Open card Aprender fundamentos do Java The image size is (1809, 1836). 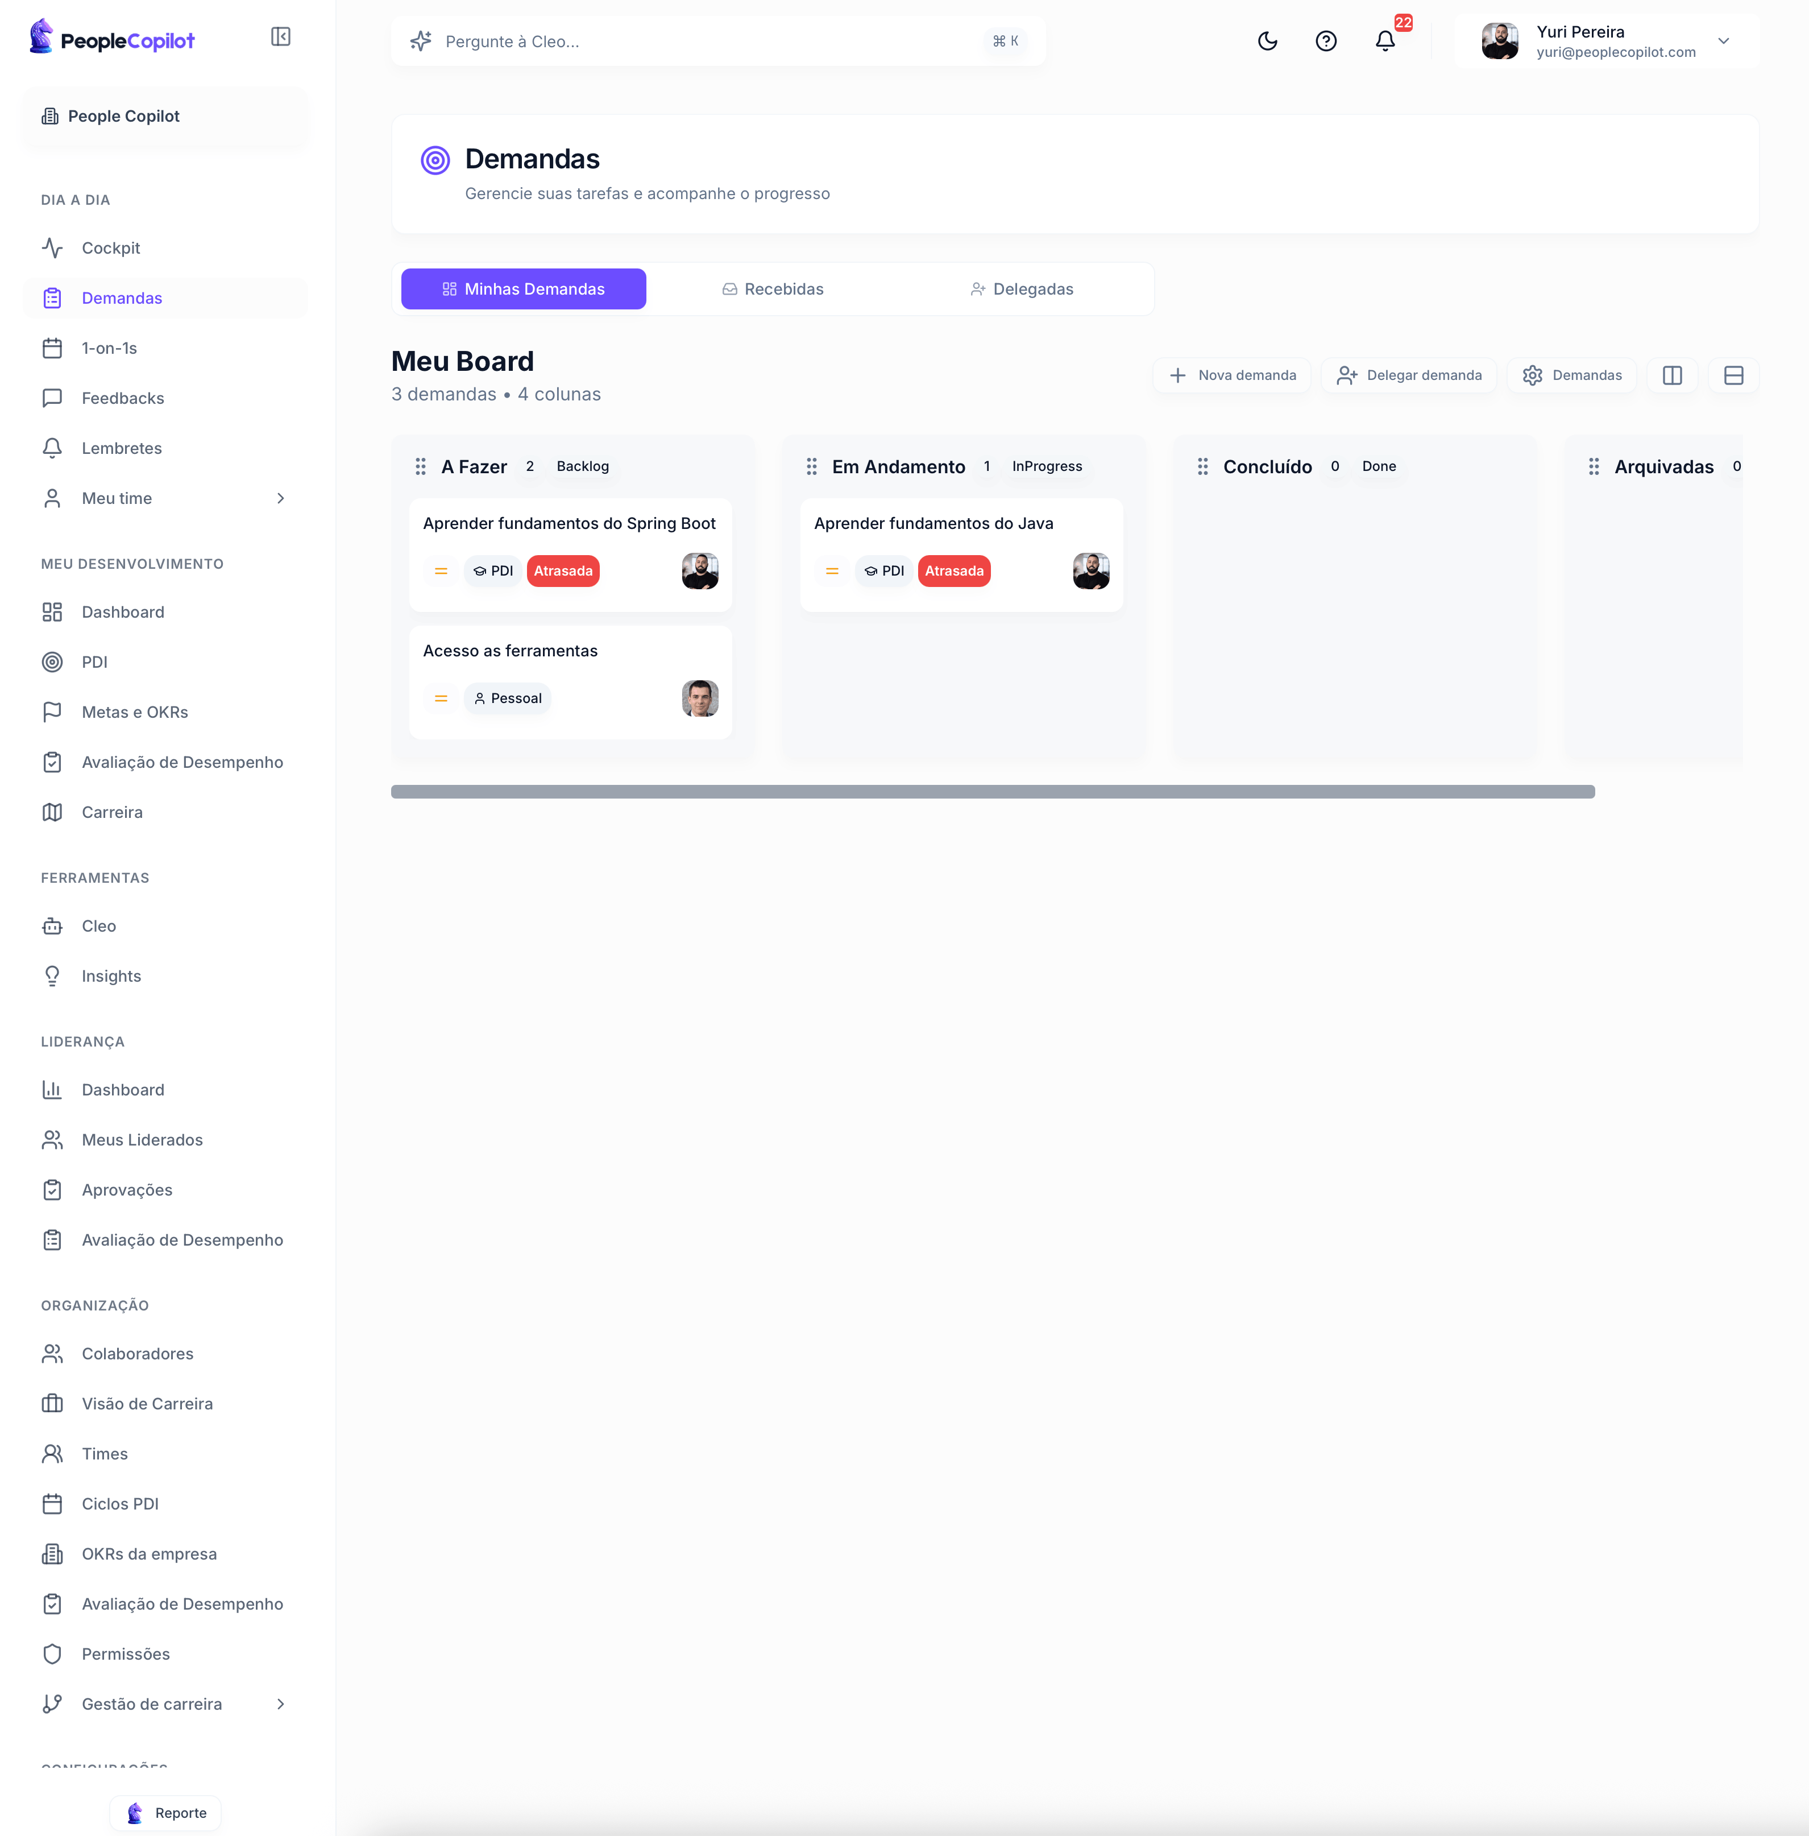coord(961,555)
